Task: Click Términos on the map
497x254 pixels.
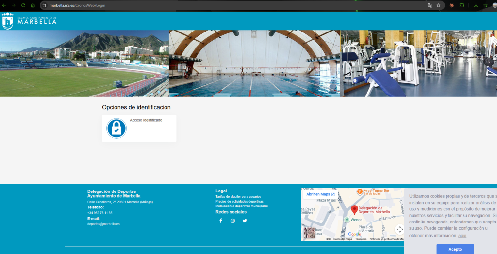Action: point(361,239)
